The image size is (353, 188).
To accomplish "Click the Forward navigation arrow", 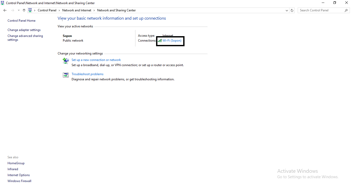I will pos(12,10).
